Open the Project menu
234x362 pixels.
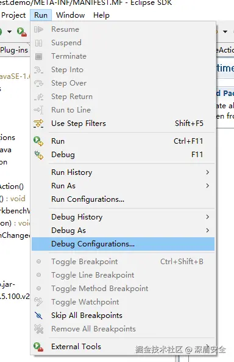point(13,15)
